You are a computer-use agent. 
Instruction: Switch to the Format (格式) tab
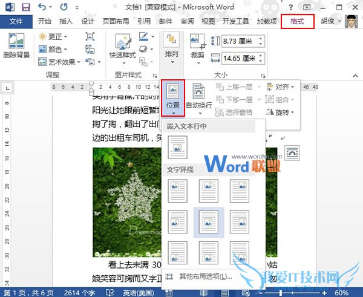[297, 22]
